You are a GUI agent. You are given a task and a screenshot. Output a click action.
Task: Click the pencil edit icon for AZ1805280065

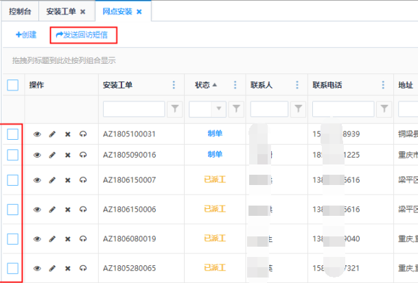coord(52,268)
